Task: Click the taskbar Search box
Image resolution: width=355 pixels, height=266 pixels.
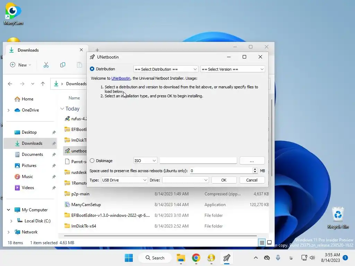Action: (155, 258)
